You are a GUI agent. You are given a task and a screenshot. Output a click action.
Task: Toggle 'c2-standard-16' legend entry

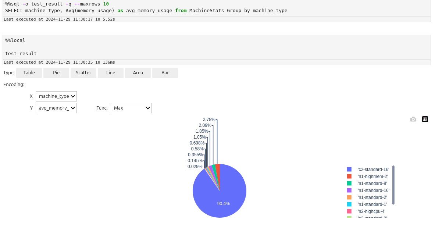coord(373,170)
